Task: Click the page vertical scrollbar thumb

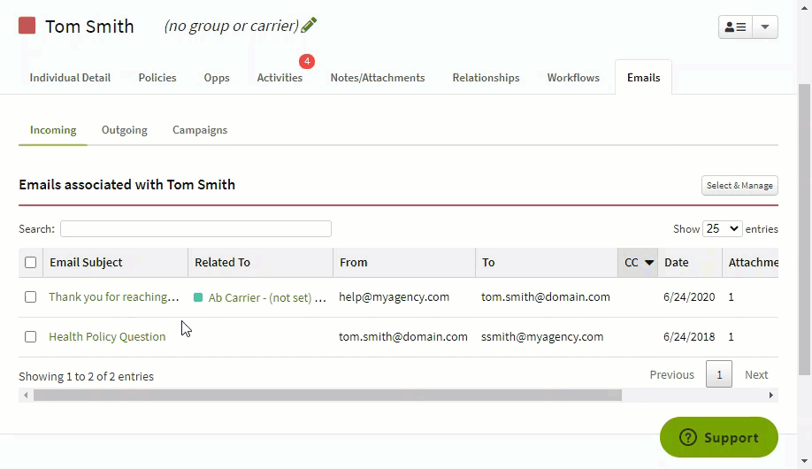Action: 804,229
